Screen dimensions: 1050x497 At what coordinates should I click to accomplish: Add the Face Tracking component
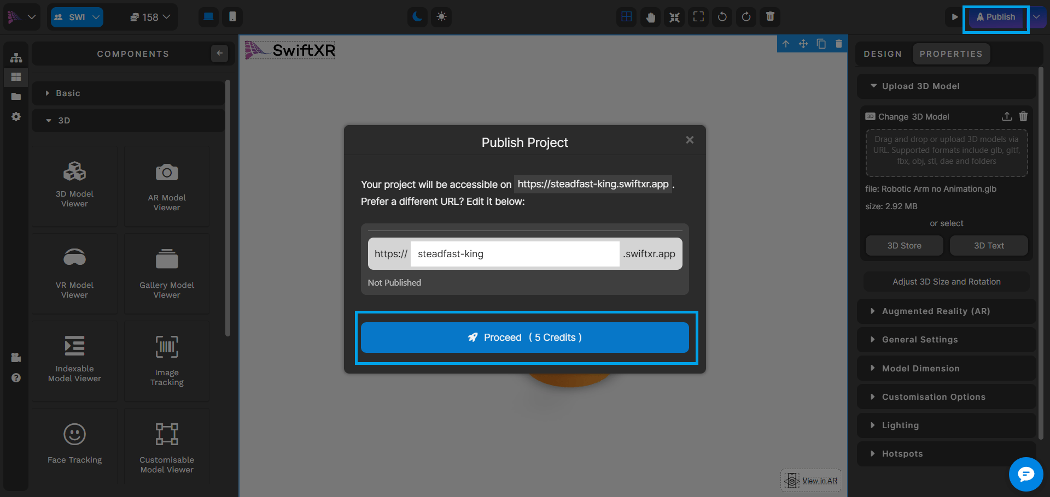tap(74, 443)
